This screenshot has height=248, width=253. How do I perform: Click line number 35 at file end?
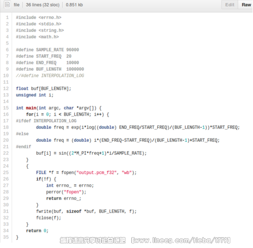(6, 237)
